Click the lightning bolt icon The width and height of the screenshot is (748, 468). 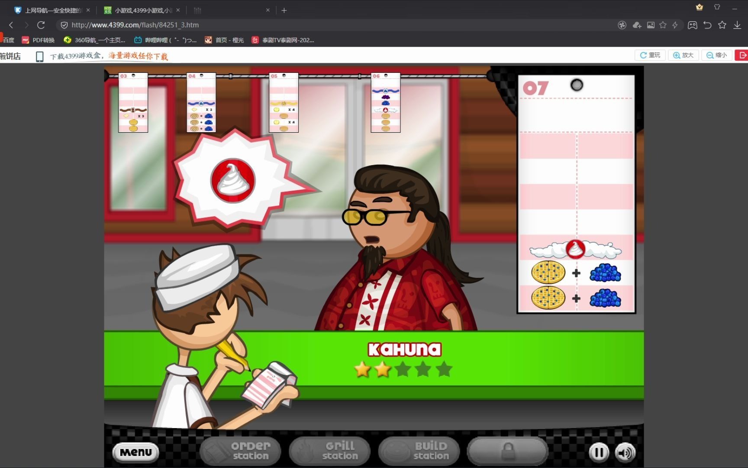675,25
